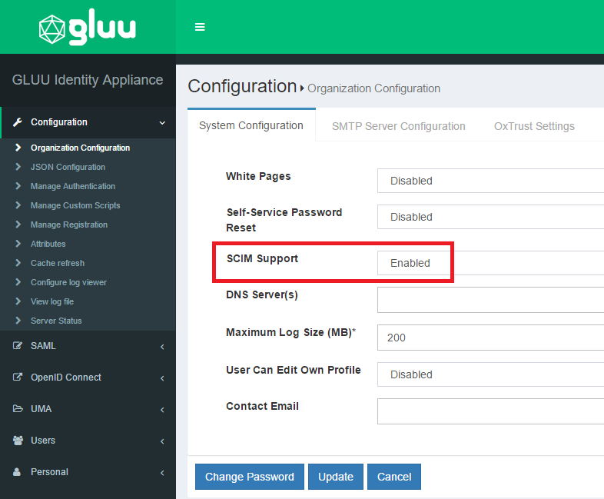
Task: Open Self-Service Password Reset dropdown
Action: 490,217
